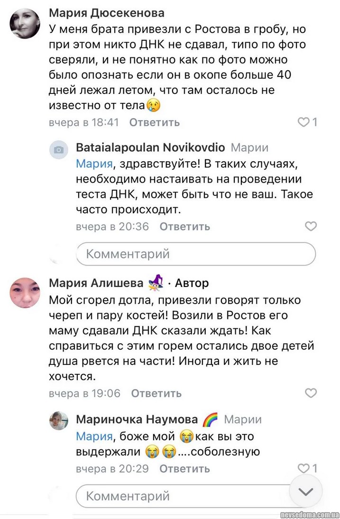Focus the bottom Комментарий input field

[185, 496]
